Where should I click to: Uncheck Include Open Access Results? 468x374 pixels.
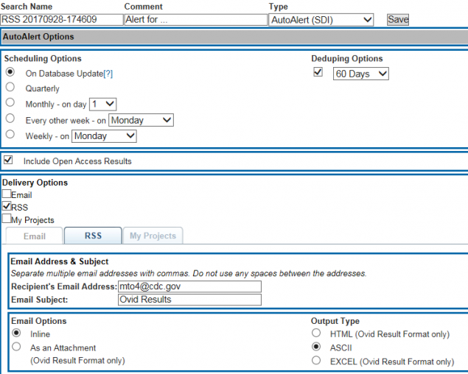click(x=8, y=160)
